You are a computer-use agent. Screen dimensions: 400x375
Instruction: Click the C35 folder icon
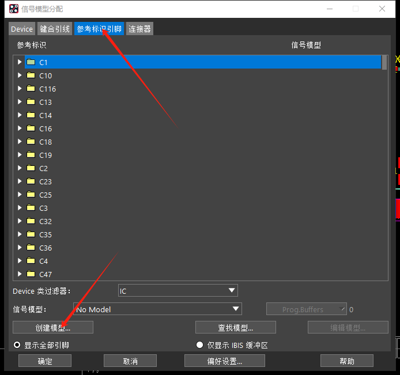tap(31, 234)
